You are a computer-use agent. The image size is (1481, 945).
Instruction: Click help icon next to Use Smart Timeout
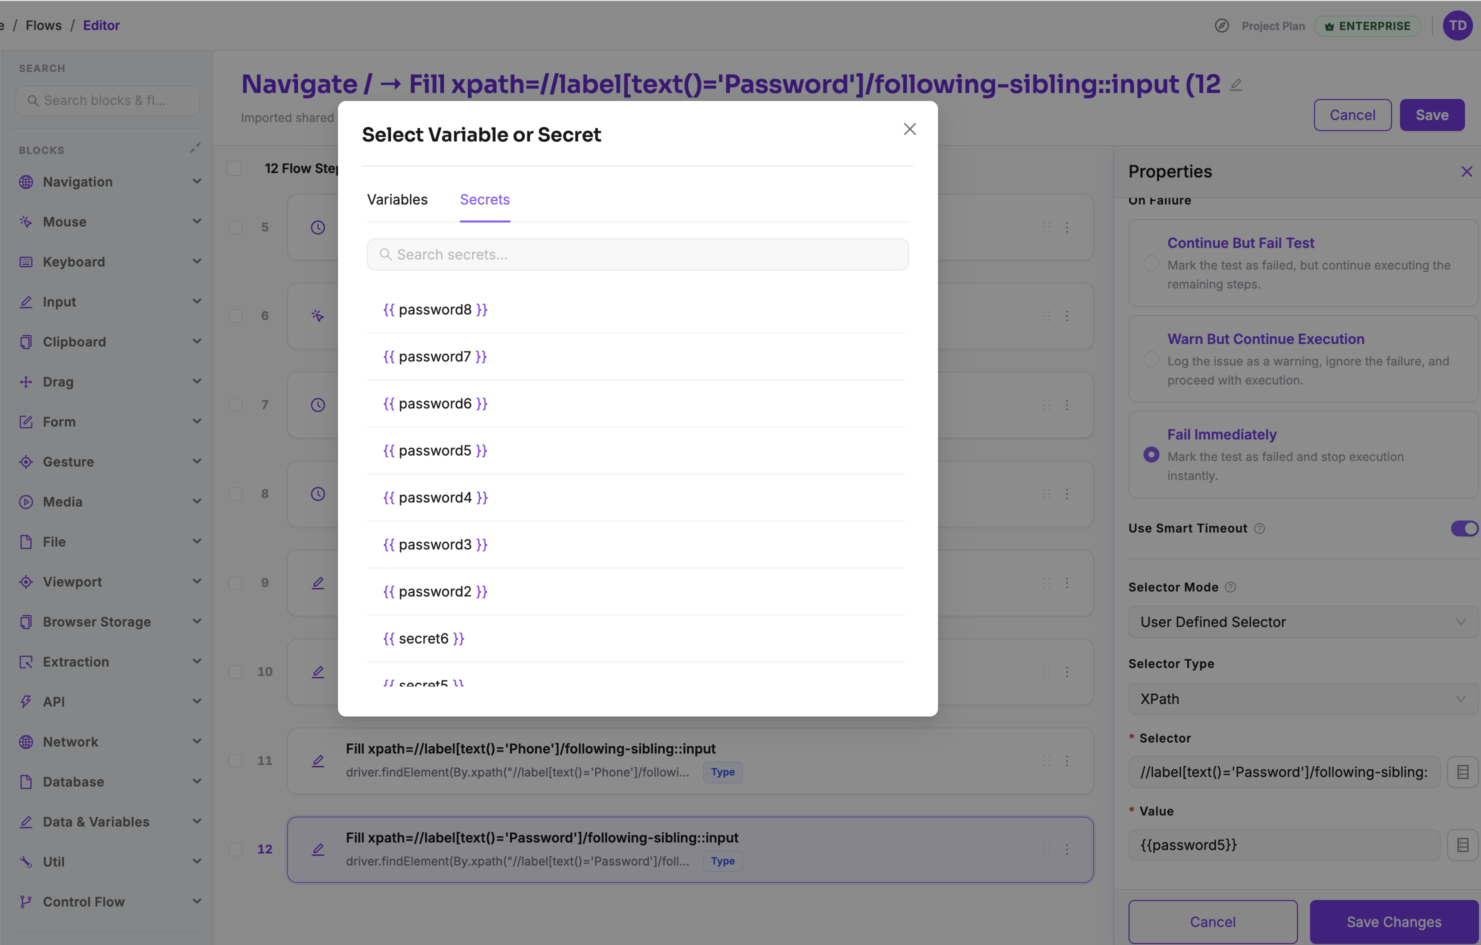coord(1259,529)
